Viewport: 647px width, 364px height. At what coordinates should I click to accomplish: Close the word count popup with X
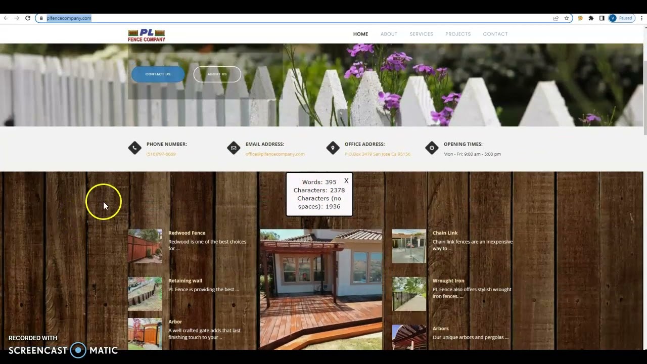coord(346,180)
